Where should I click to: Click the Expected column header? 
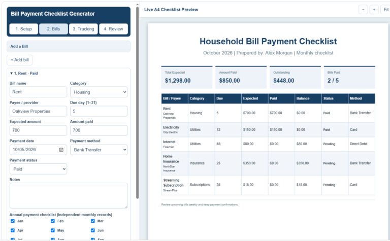point(255,98)
